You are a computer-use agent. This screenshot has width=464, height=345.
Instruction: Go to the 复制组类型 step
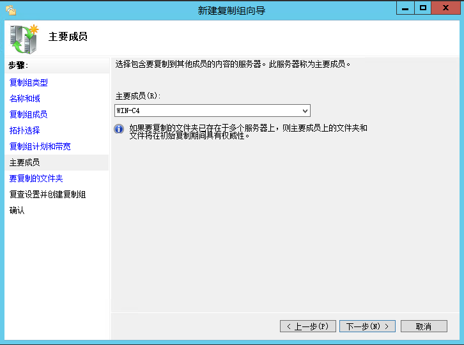(x=28, y=82)
